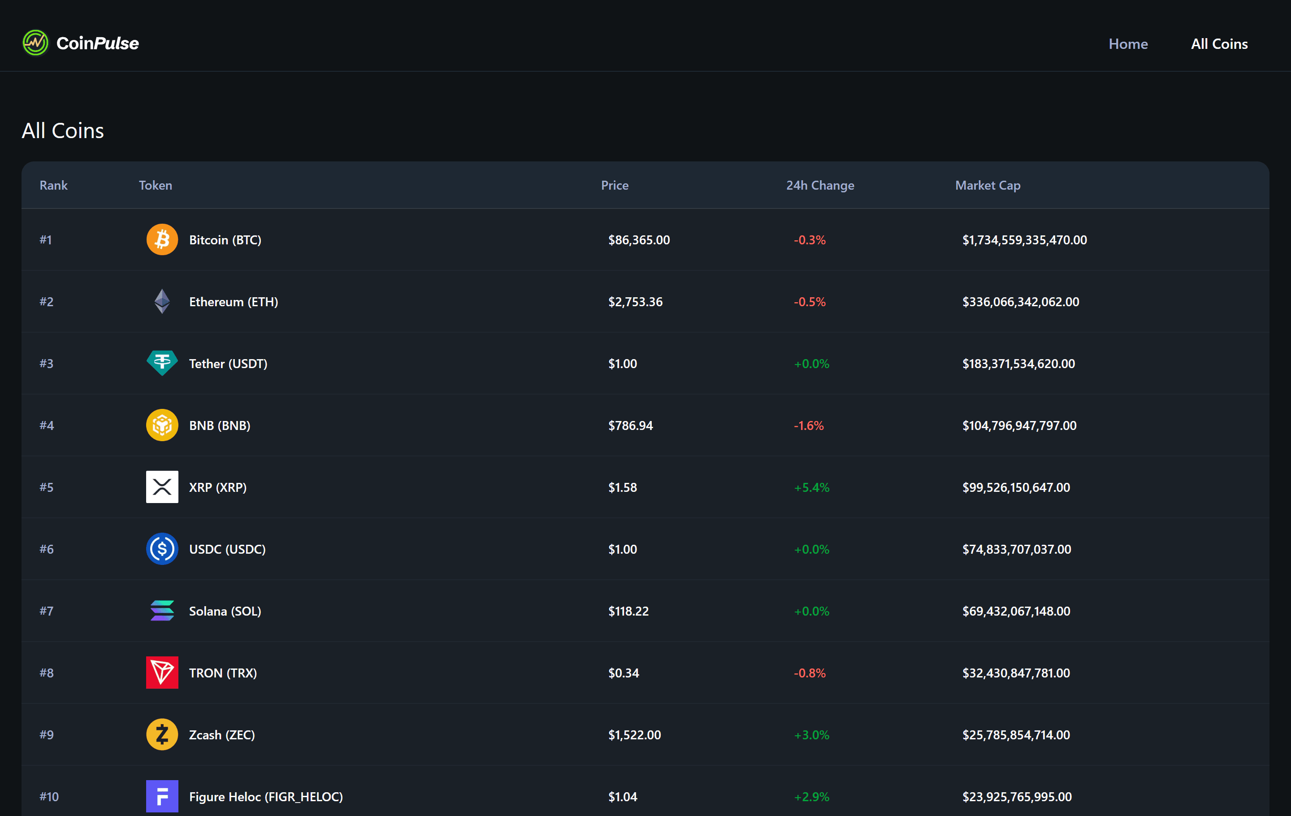
Task: Click the Rank column header
Action: (x=54, y=185)
